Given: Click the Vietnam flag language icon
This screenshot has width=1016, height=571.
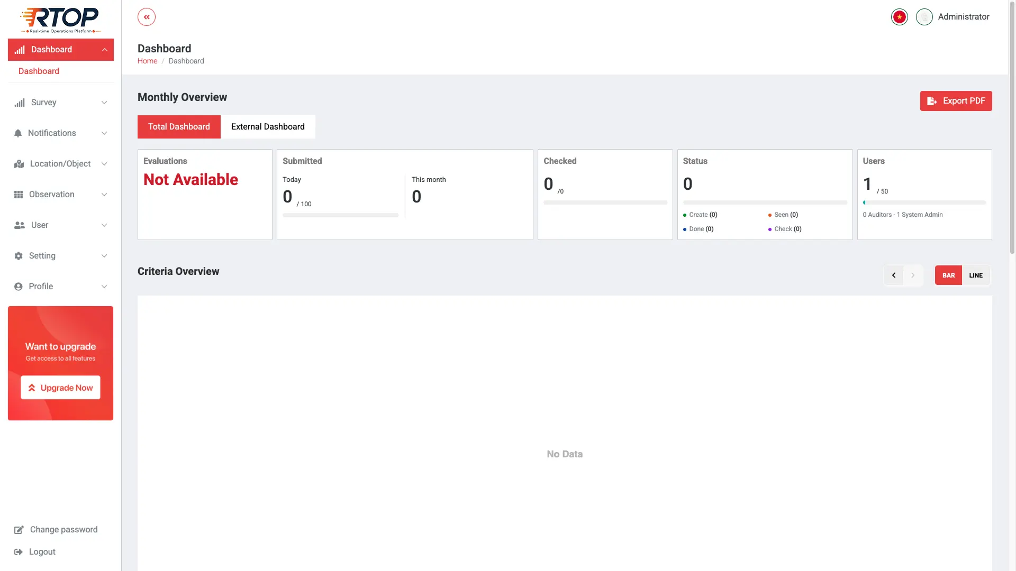Looking at the screenshot, I should pos(899,17).
